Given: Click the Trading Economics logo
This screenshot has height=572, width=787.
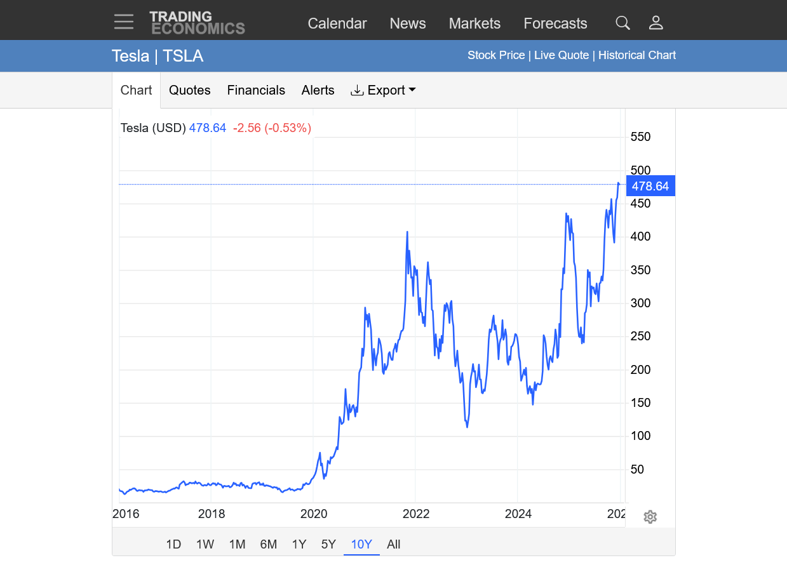Looking at the screenshot, I should tap(197, 23).
